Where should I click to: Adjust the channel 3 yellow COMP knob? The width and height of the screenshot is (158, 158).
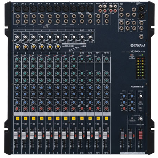(33, 47)
